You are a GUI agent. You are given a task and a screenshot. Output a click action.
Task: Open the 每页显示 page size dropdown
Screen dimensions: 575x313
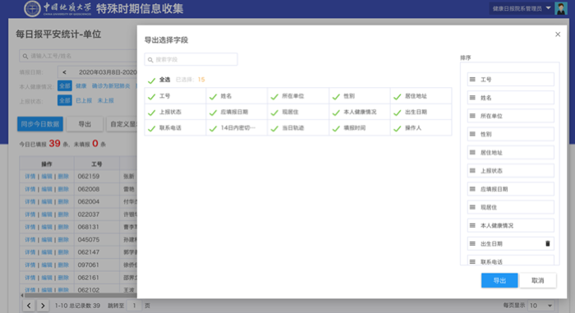(x=540, y=306)
